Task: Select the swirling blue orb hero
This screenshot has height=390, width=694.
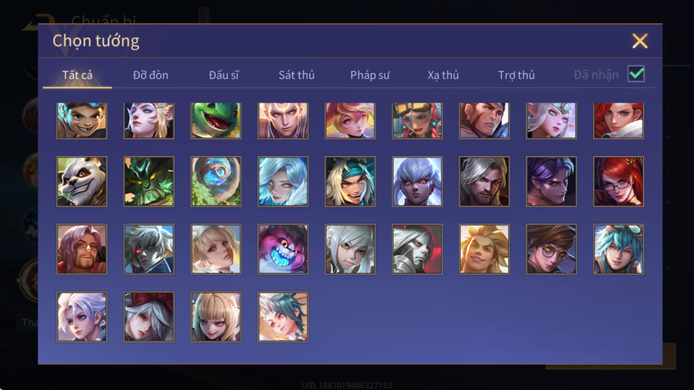Action: [216, 181]
